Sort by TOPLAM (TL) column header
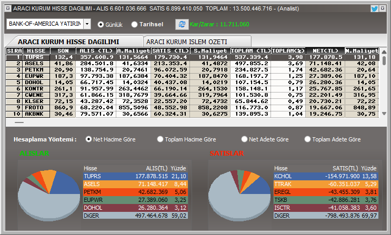This screenshot has width=391, height=235. (250, 51)
